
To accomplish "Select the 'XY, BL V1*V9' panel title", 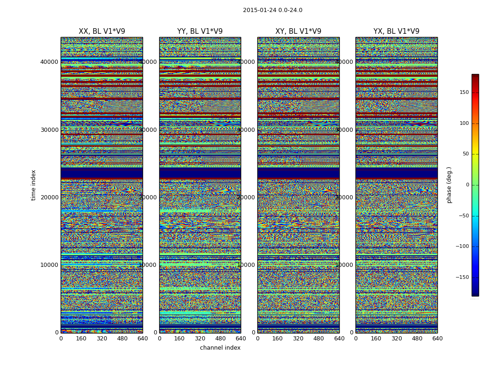I will pos(298,31).
